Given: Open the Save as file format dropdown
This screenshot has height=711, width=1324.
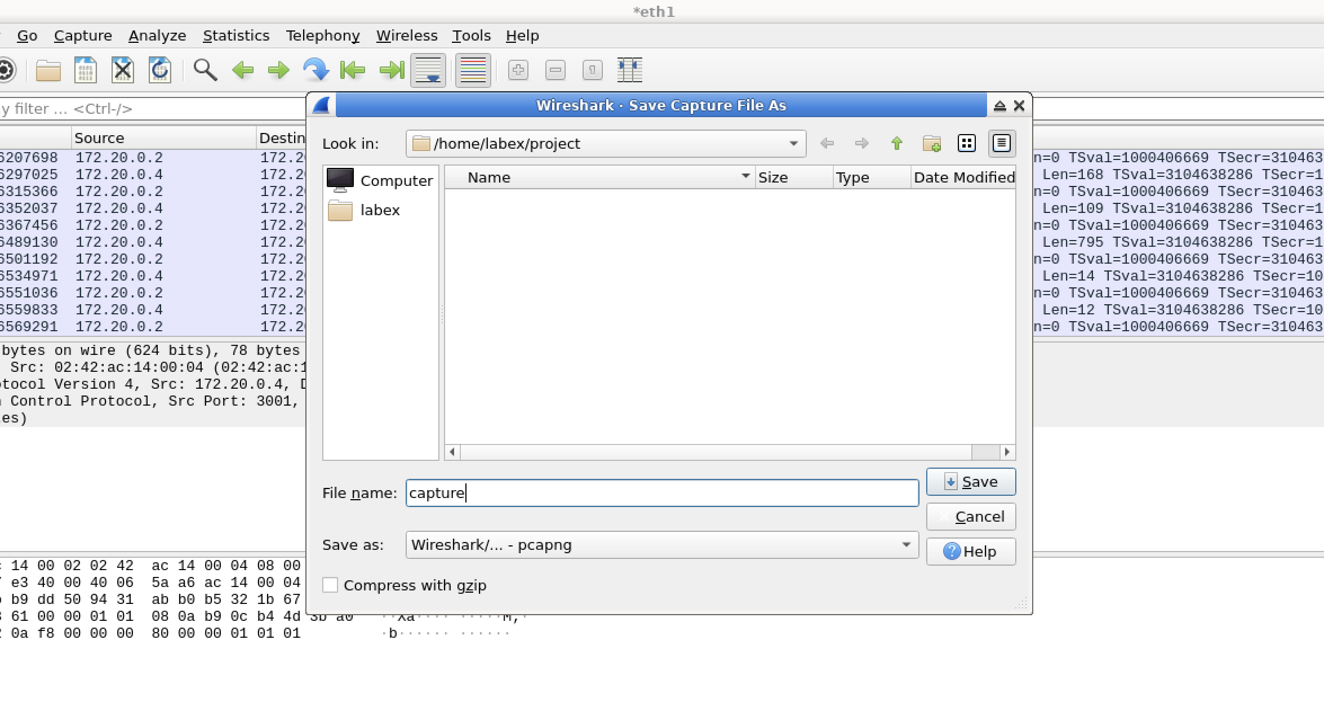Looking at the screenshot, I should click(x=906, y=545).
